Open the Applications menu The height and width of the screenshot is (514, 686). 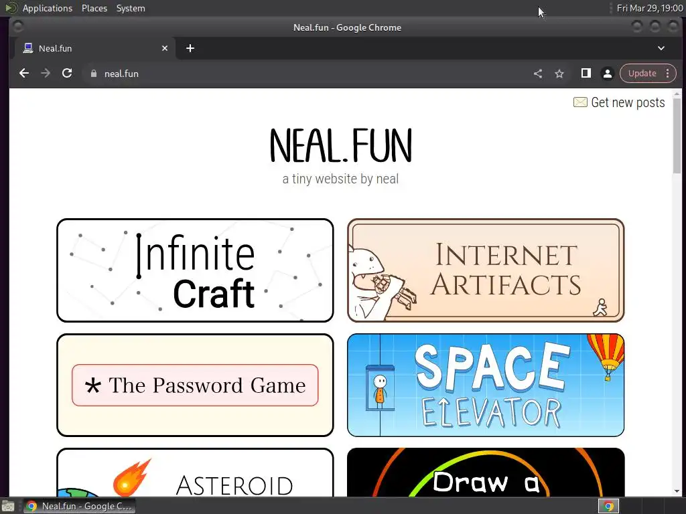[x=48, y=8]
